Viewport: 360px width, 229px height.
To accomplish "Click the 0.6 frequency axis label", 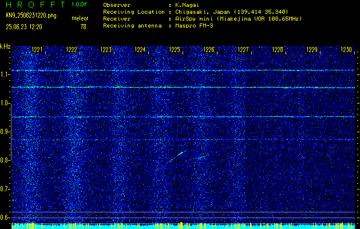I will tap(5, 218).
